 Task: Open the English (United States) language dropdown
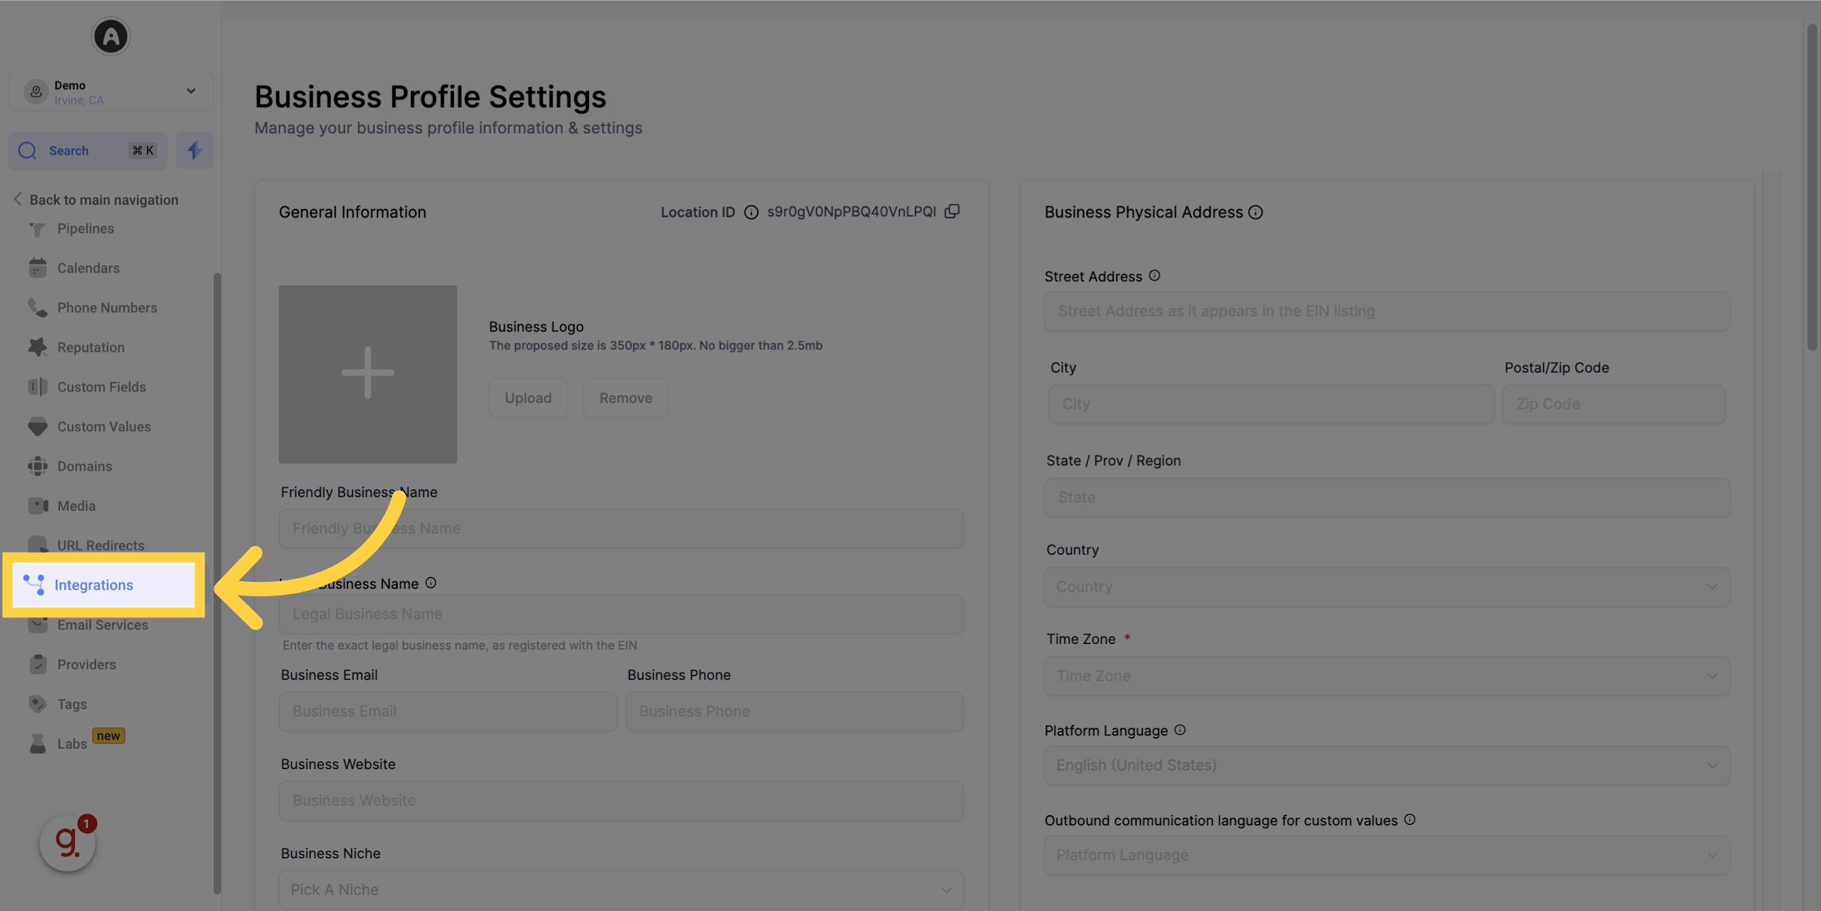click(1387, 765)
